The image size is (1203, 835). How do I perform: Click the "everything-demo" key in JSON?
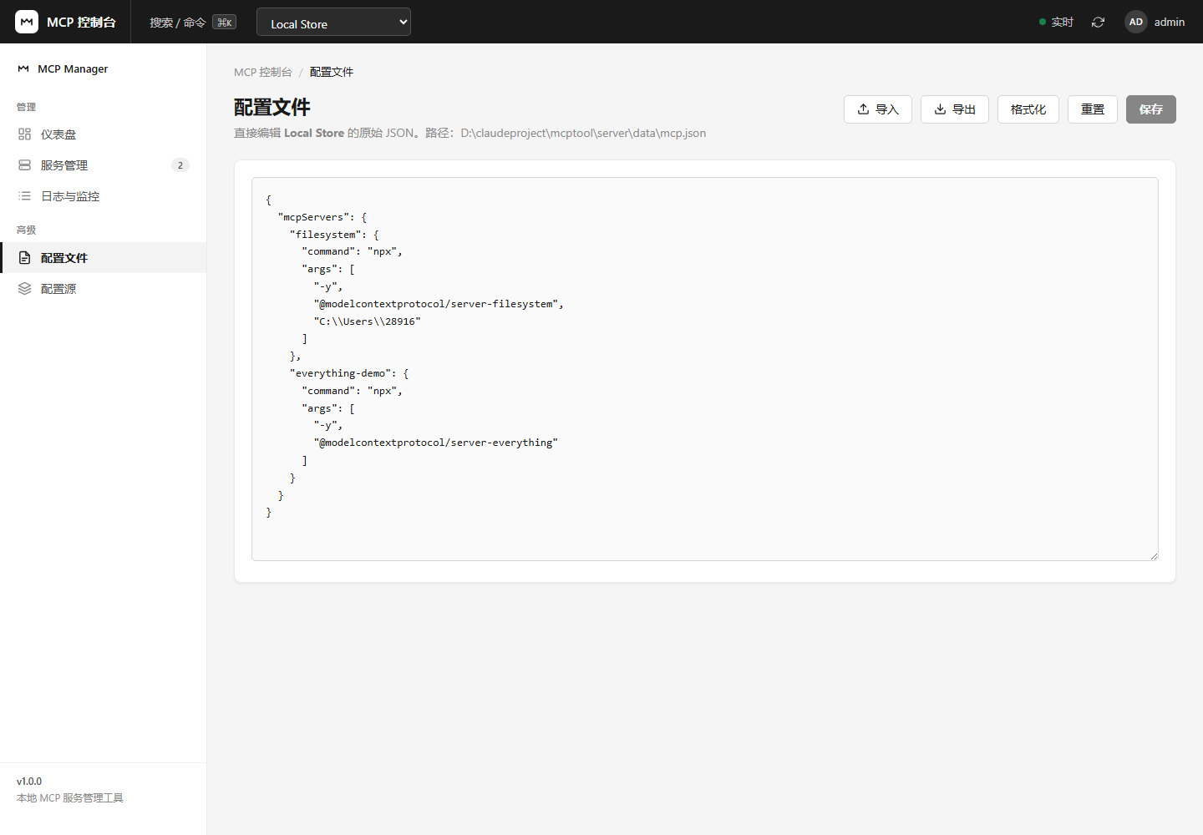click(341, 373)
